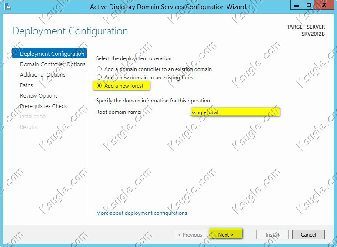337x247 pixels.
Task: Go to the Prerequisites Check step
Action: click(43, 106)
